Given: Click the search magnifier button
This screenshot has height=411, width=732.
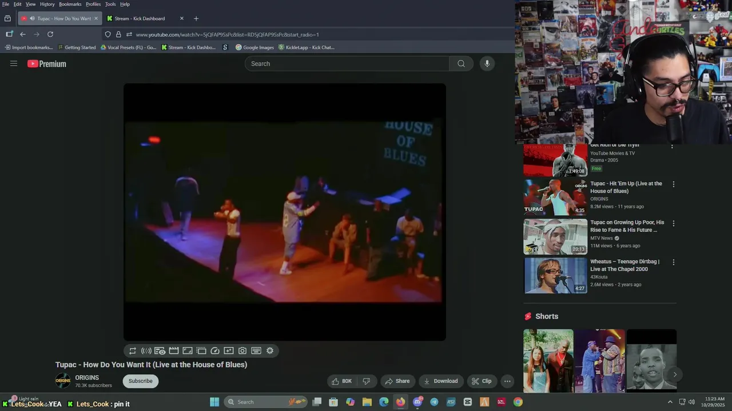Looking at the screenshot, I should coord(461,63).
